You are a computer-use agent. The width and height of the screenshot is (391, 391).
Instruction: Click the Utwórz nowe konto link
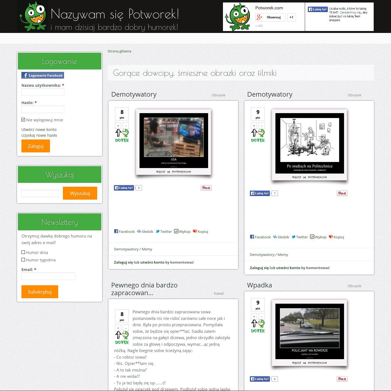(x=39, y=129)
